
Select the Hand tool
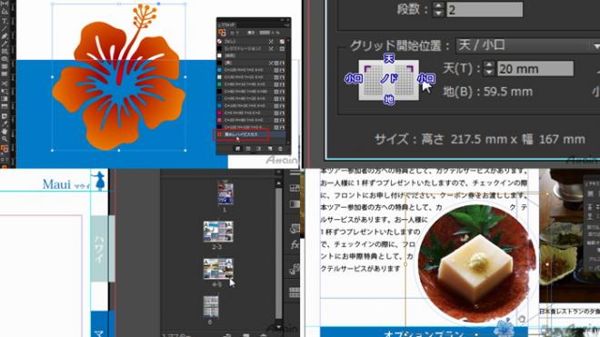pos(5,132)
